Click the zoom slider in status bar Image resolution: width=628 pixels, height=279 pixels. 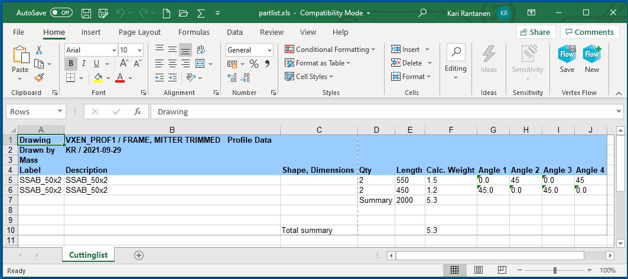point(554,270)
